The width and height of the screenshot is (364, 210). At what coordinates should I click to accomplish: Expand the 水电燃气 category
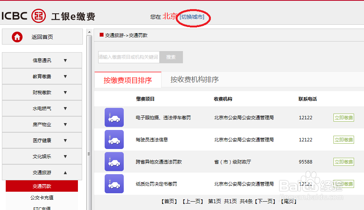[42, 108]
